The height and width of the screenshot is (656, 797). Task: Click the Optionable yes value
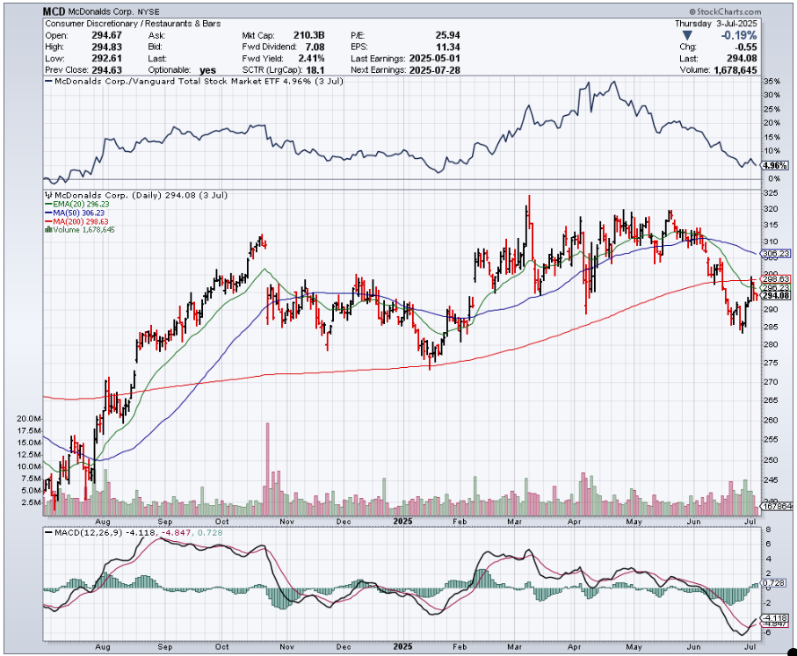click(207, 70)
